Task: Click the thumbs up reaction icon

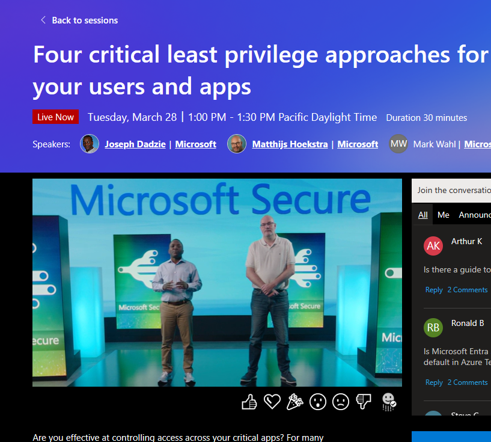Action: [x=249, y=402]
